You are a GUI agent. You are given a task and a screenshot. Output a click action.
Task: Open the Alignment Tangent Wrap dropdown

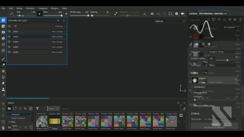(223, 52)
